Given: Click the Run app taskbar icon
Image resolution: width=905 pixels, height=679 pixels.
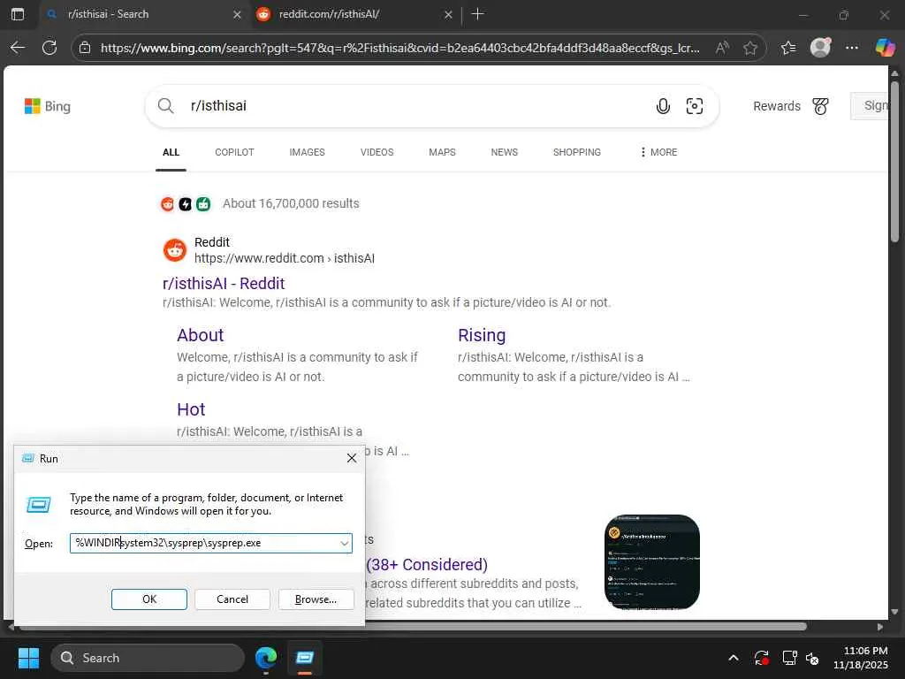Looking at the screenshot, I should click(305, 658).
